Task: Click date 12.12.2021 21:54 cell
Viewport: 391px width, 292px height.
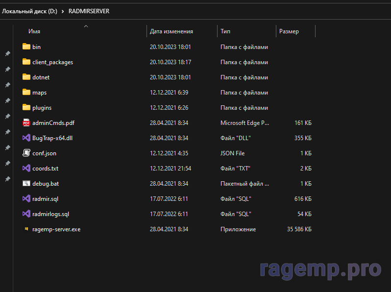Action: [x=171, y=169]
